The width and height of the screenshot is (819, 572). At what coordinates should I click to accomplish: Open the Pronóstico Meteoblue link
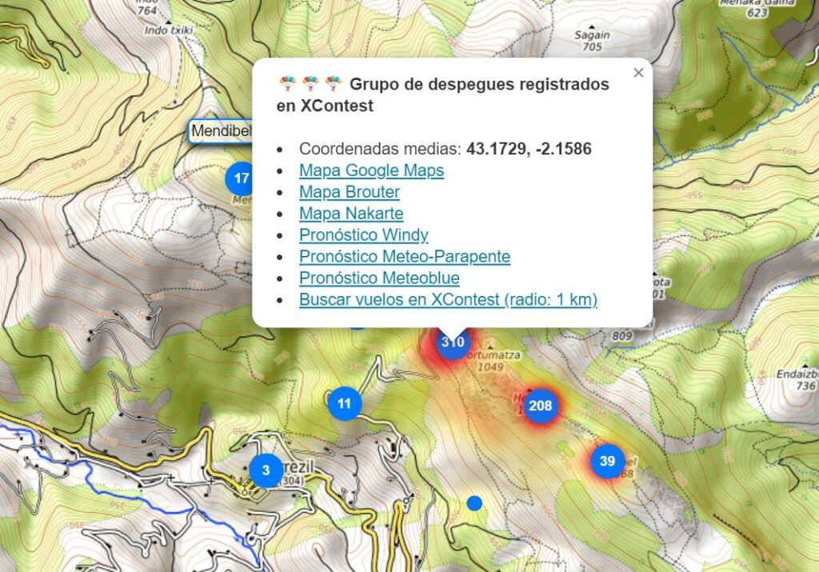(x=379, y=278)
